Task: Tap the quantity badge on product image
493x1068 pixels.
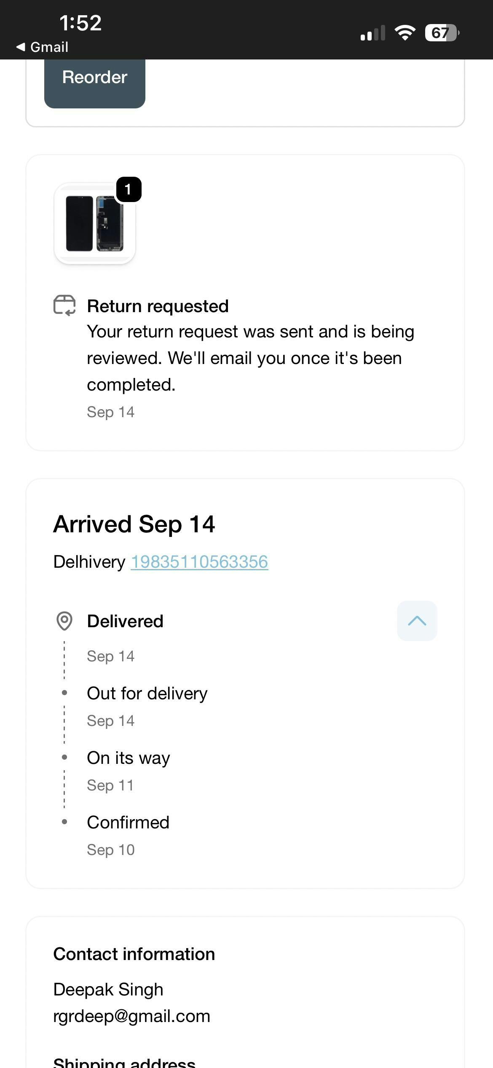Action: coord(128,189)
